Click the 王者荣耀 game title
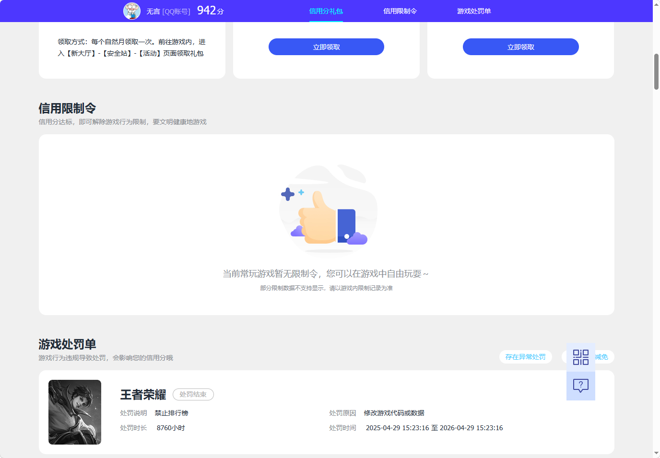The image size is (660, 458). tap(143, 395)
